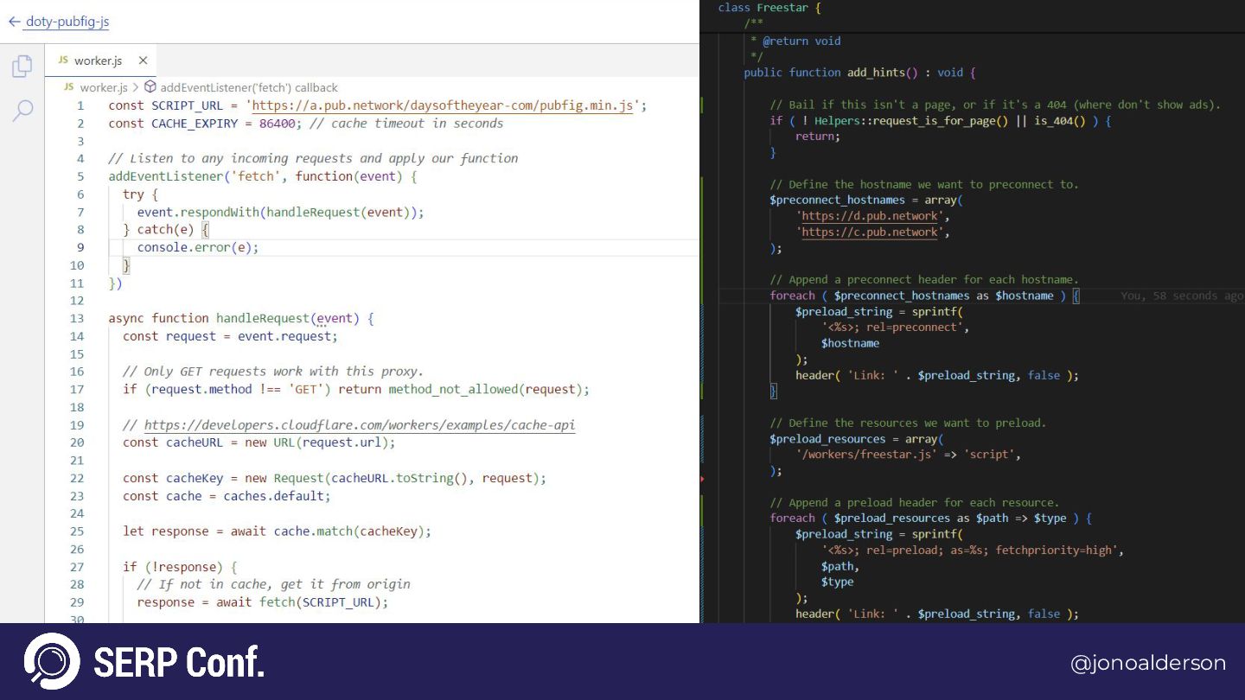Viewport: 1245px width, 700px height.
Task: Click the @jonoalderson handle
Action: pyautogui.click(x=1147, y=663)
